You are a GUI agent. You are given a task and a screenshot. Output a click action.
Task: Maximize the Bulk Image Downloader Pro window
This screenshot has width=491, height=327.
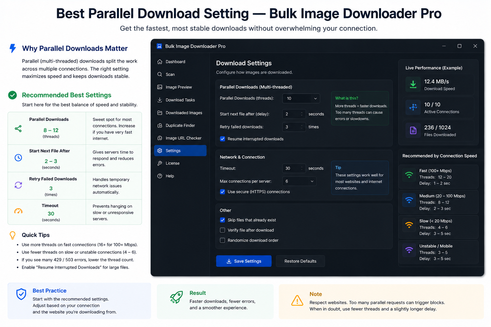coord(459,46)
